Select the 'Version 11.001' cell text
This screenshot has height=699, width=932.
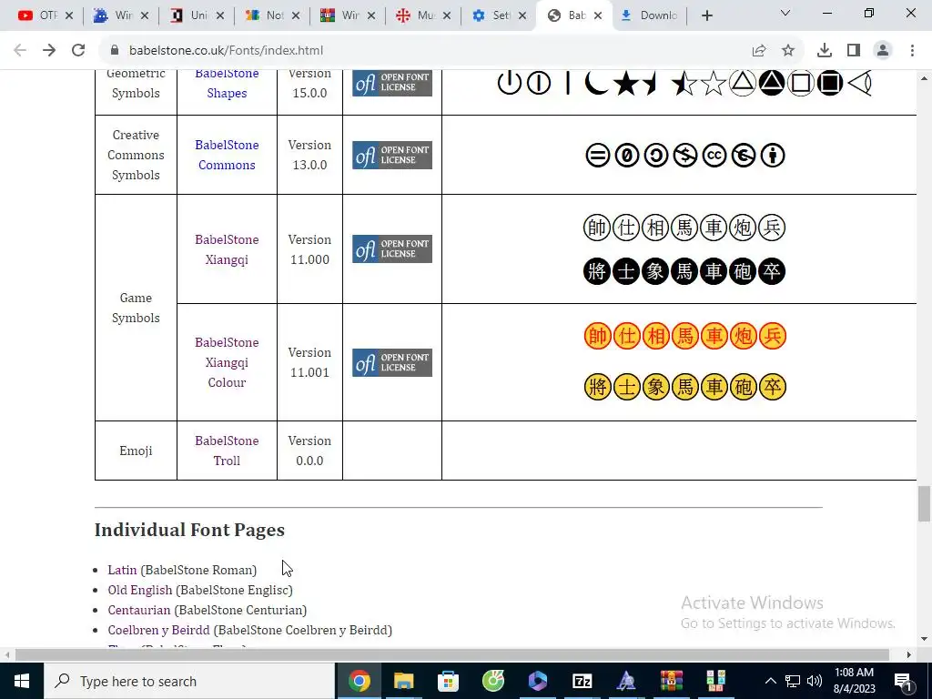click(309, 362)
